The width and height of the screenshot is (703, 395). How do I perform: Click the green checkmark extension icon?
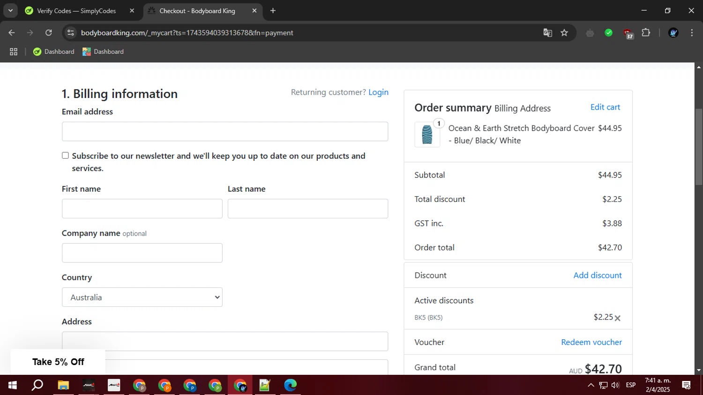[608, 33]
